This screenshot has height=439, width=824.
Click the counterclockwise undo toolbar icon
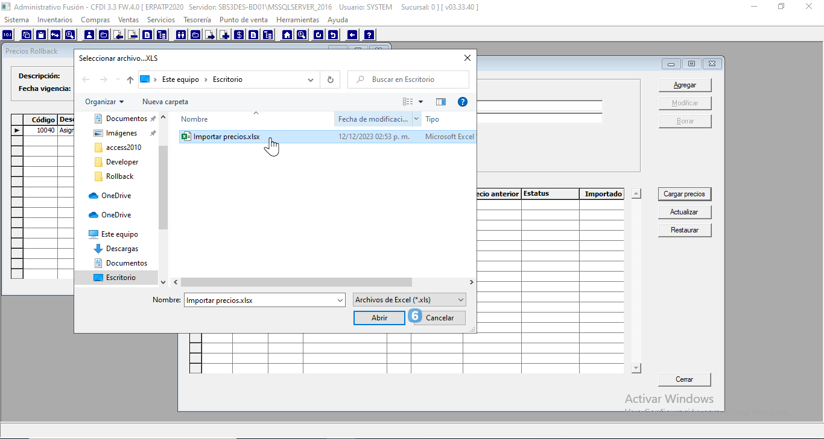click(x=333, y=35)
